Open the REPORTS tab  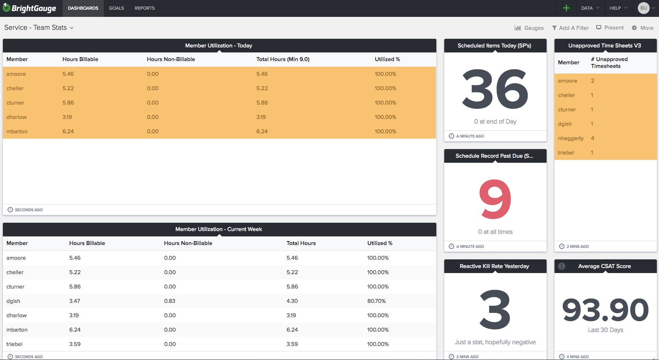click(145, 8)
